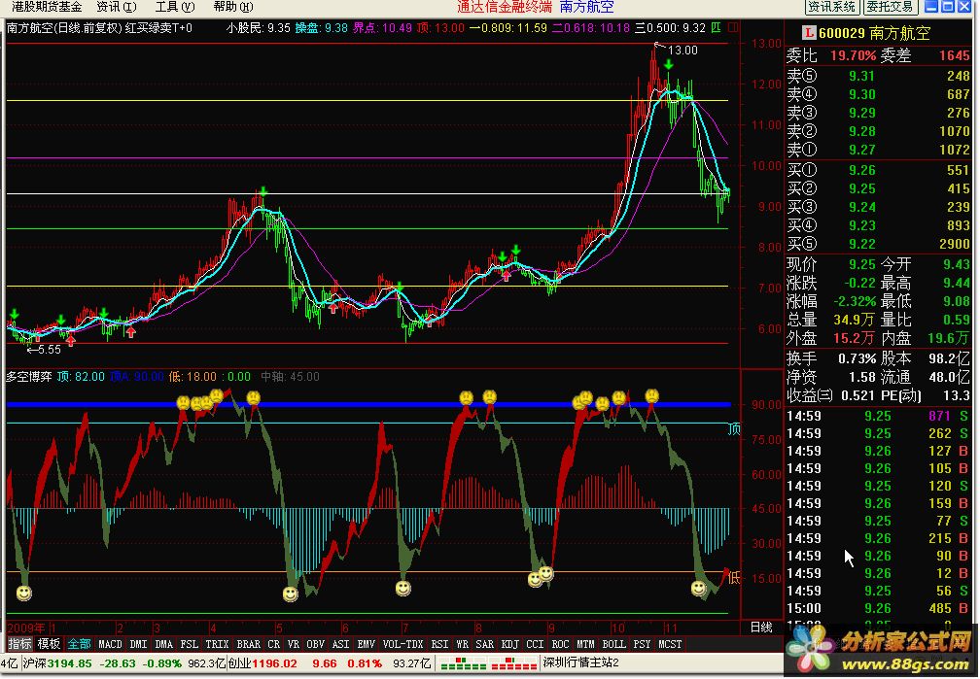
Task: Switch indicator to MTM
Action: point(585,644)
